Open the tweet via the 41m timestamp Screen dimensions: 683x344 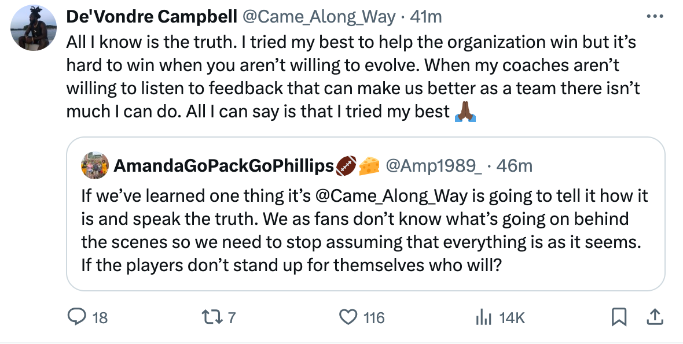pos(425,17)
